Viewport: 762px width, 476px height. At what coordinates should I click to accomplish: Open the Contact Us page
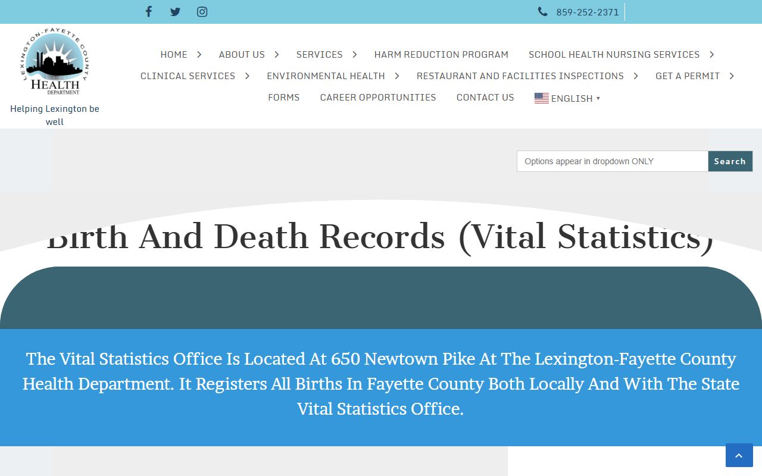click(485, 97)
